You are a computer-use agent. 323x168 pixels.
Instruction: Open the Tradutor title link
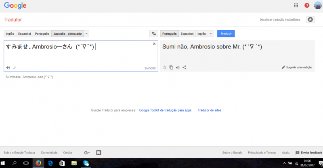pyautogui.click(x=13, y=19)
